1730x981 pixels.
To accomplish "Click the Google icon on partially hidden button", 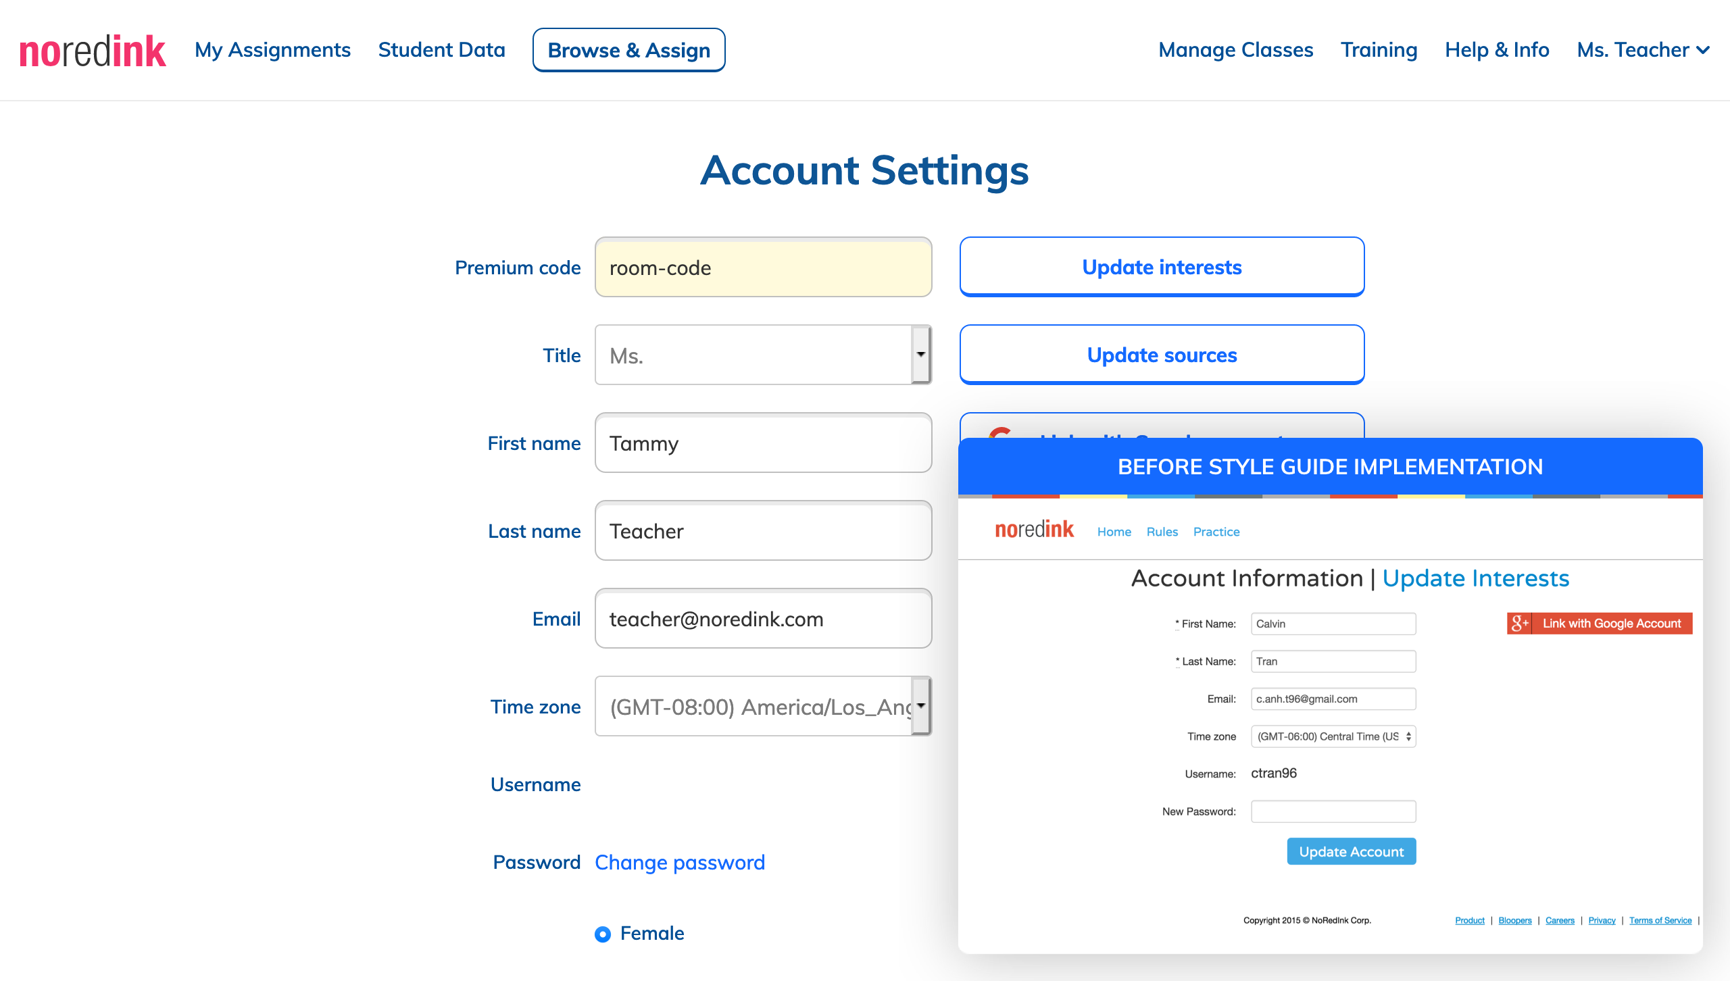I will pyautogui.click(x=1000, y=432).
